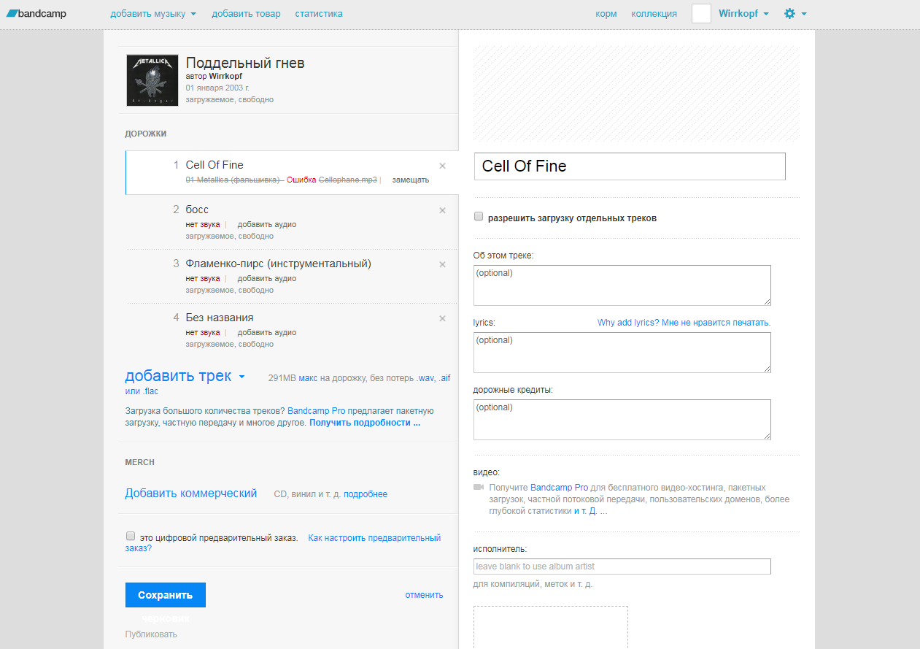920x649 pixels.
Task: Open the settings gear menu
Action: [x=795, y=13]
